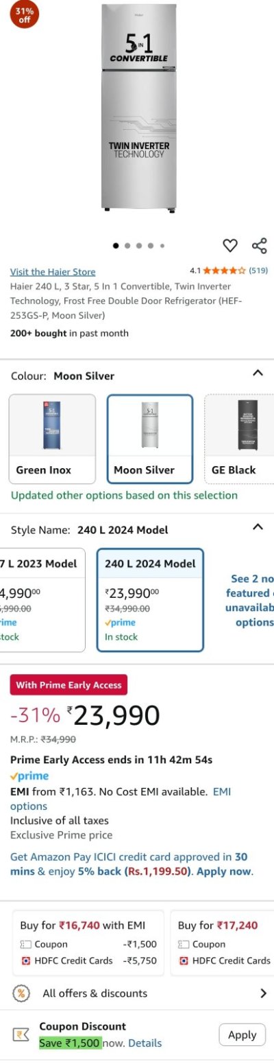Open coupon Details link
The height and width of the screenshot is (1064, 274).
pos(145,1043)
